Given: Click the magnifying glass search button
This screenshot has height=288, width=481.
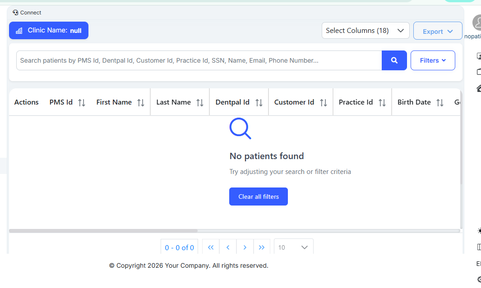Looking at the screenshot, I should click(394, 60).
